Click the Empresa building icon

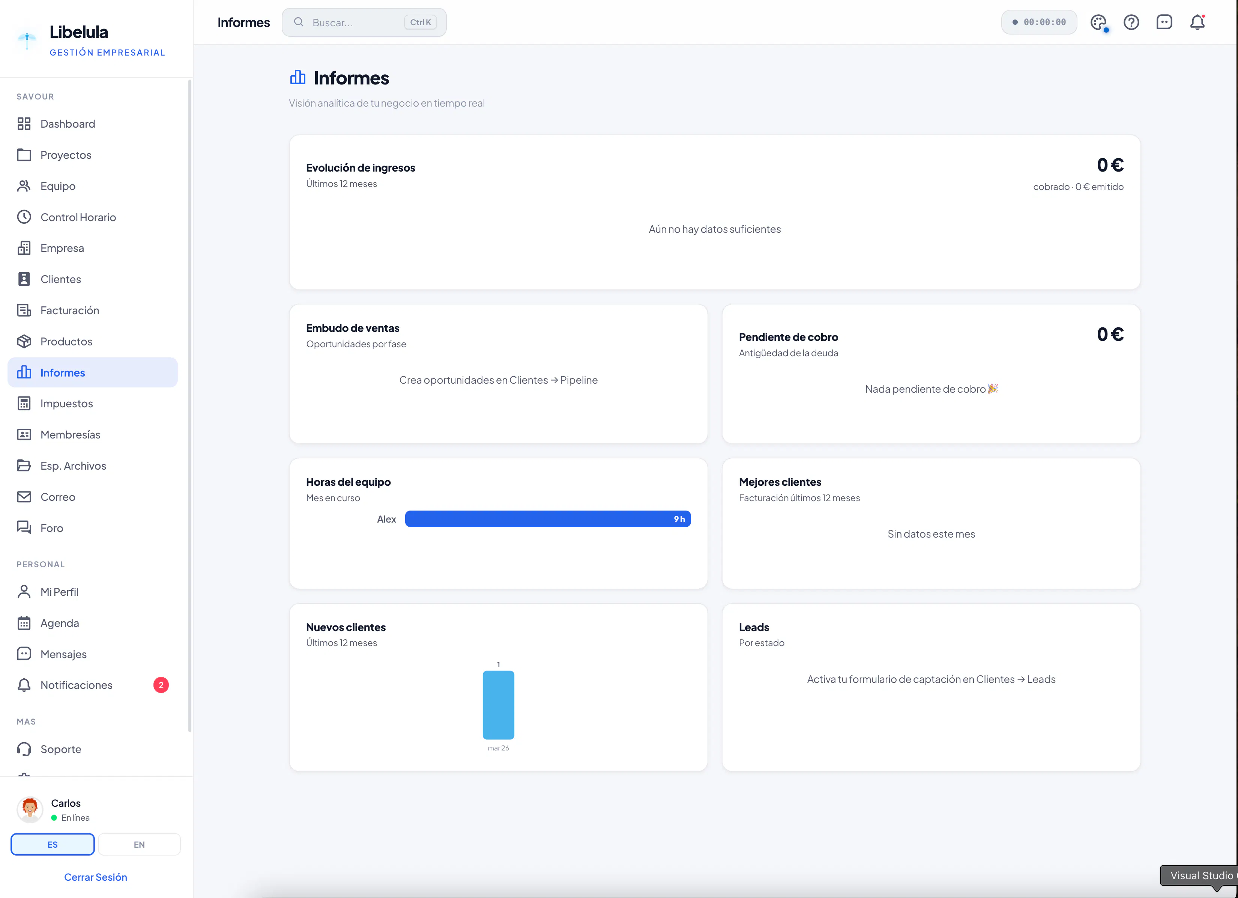coord(24,248)
